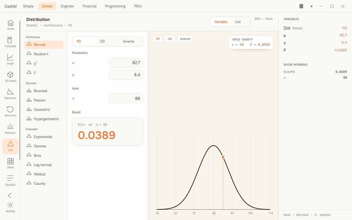This screenshot has width=352, height=220.
Task: Switch to School mode tab
Action: (47, 6)
